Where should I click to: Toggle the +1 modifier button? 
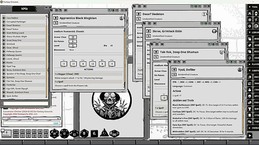click(22, 132)
